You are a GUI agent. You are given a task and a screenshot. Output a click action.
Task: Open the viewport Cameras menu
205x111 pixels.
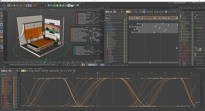(10, 8)
